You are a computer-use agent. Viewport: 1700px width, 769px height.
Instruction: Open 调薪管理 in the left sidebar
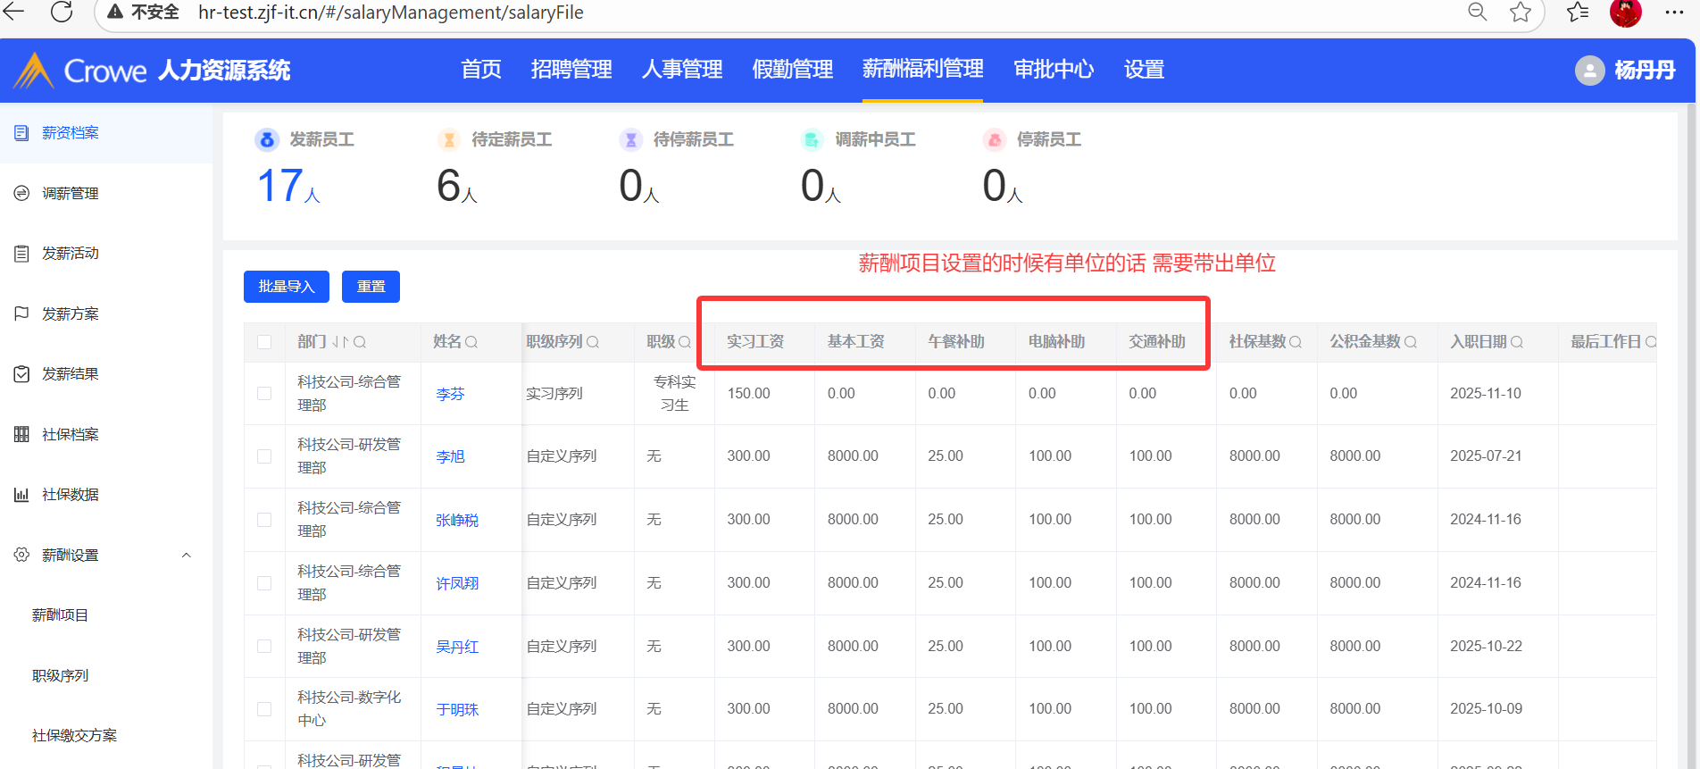[x=71, y=193]
